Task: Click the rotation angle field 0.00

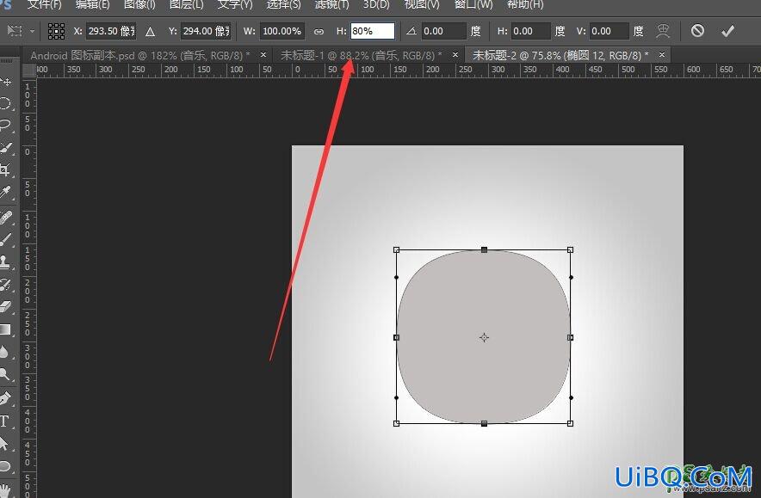Action: tap(443, 31)
